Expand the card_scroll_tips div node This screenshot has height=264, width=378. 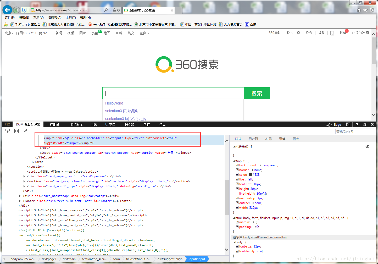[24, 186]
